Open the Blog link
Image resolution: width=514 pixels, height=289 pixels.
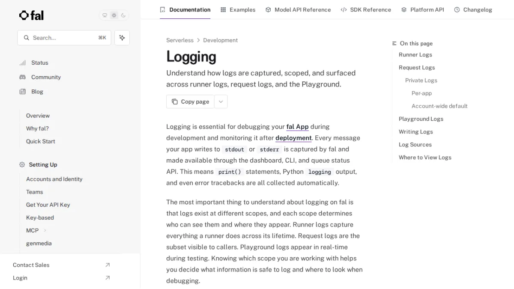click(x=37, y=92)
